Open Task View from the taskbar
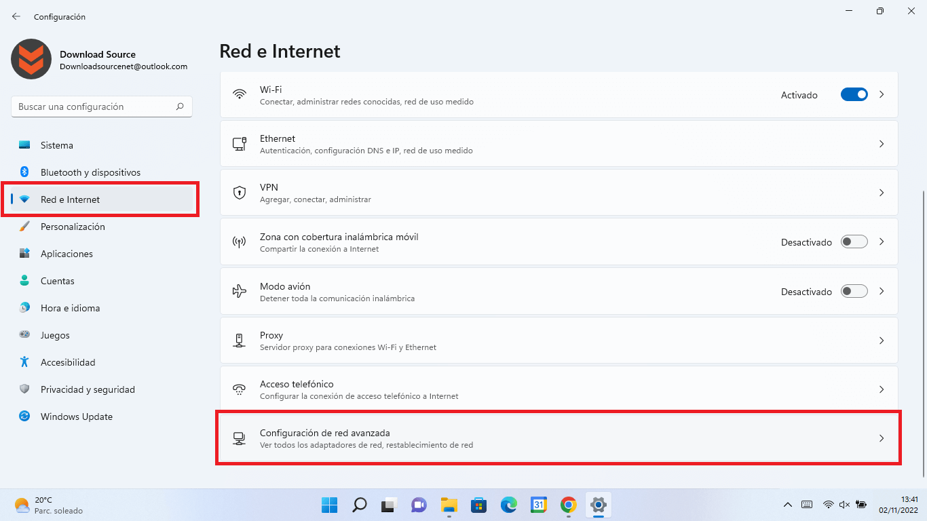This screenshot has height=521, width=927. pyautogui.click(x=389, y=505)
